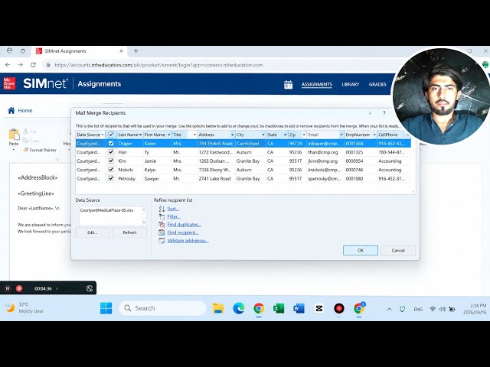
Task: Go to SIMnet LIBRARY menu
Action: [351, 84]
